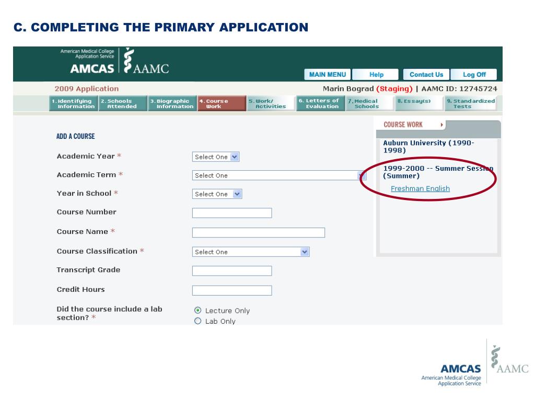Image resolution: width=535 pixels, height=401 pixels.
Task: Open the Biographic Information tab
Action: [x=172, y=103]
